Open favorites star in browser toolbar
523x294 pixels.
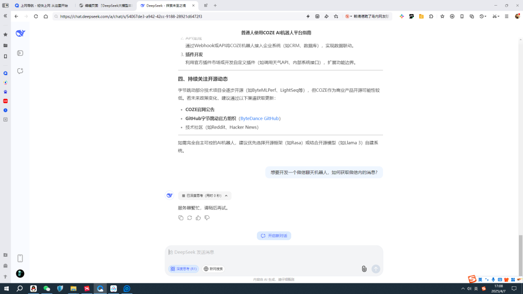click(442, 16)
